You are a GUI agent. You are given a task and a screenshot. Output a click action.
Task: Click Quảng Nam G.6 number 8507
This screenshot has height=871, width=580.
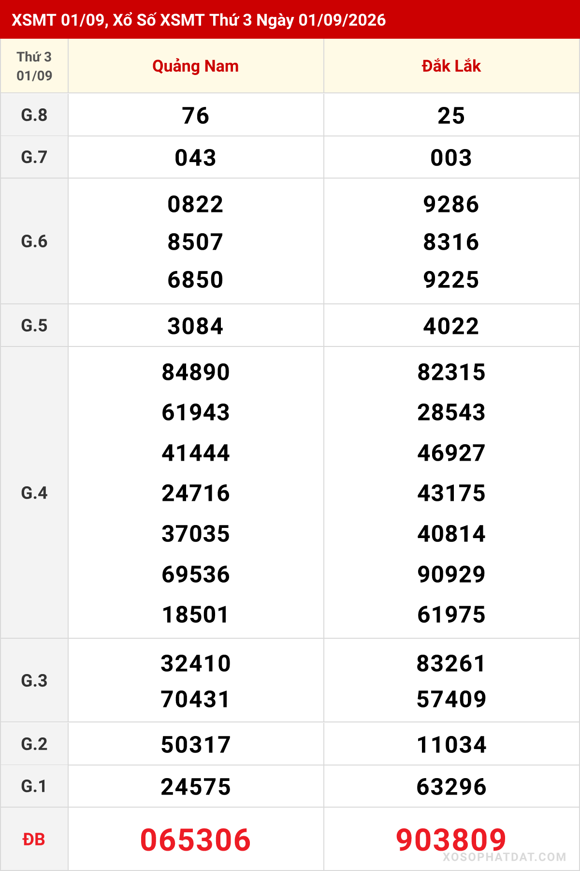tap(196, 242)
